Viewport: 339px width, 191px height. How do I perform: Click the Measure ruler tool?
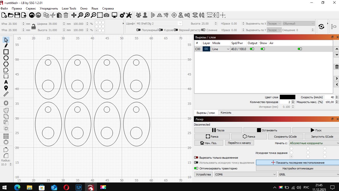click(x=6, y=94)
